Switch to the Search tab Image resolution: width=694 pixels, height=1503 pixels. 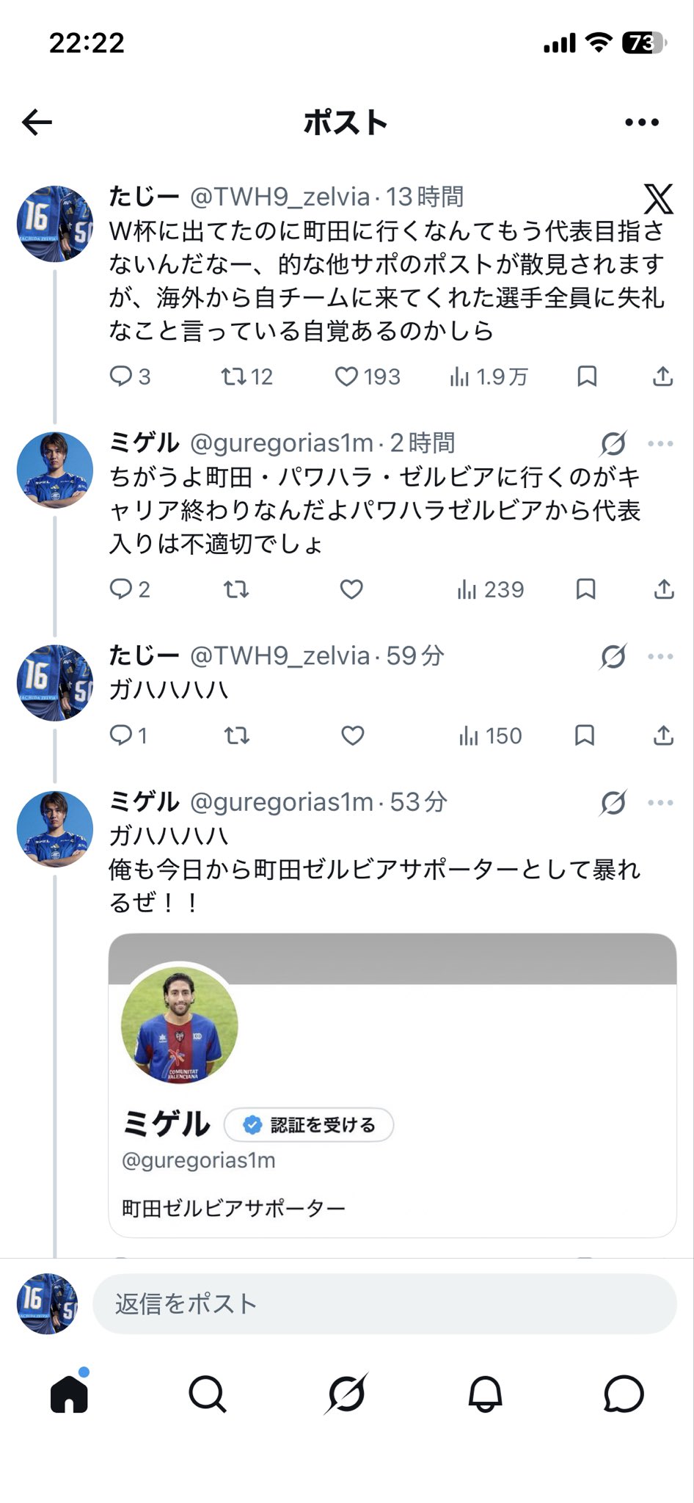point(208,1394)
